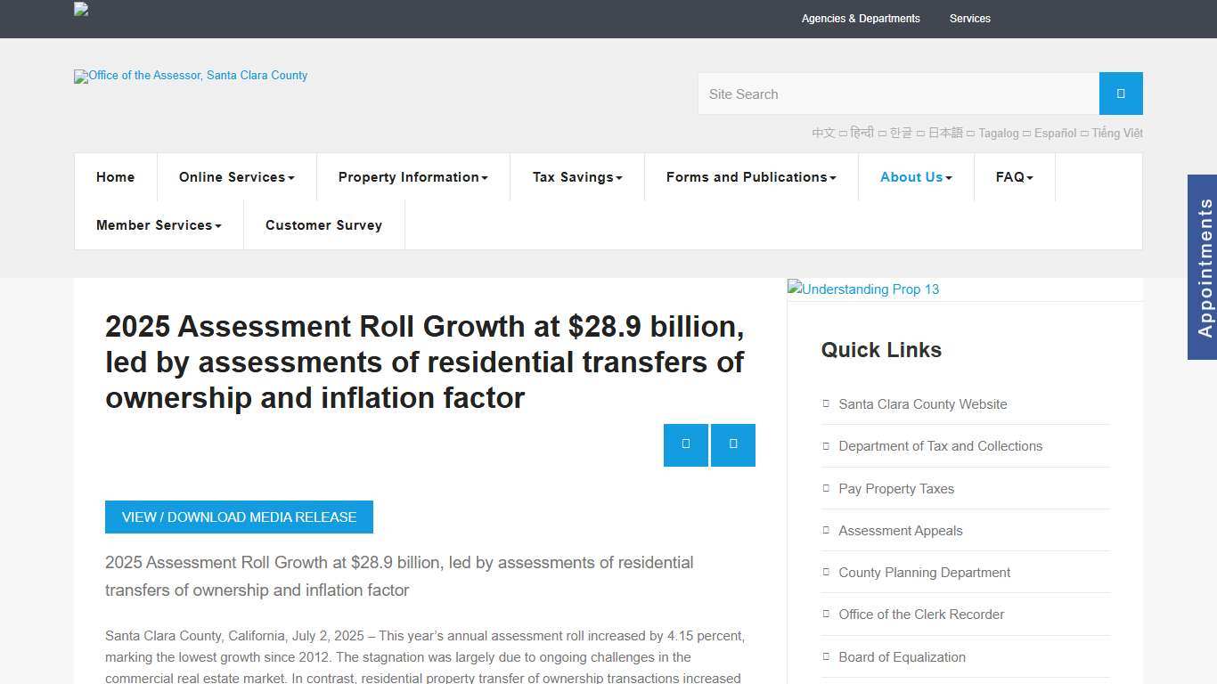Click the Office of the Assessor logo

pos(190,77)
